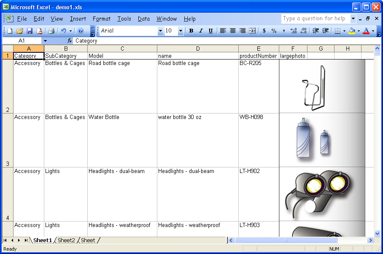The height and width of the screenshot is (254, 383).
Task: Open the Format menu
Action: coord(101,19)
